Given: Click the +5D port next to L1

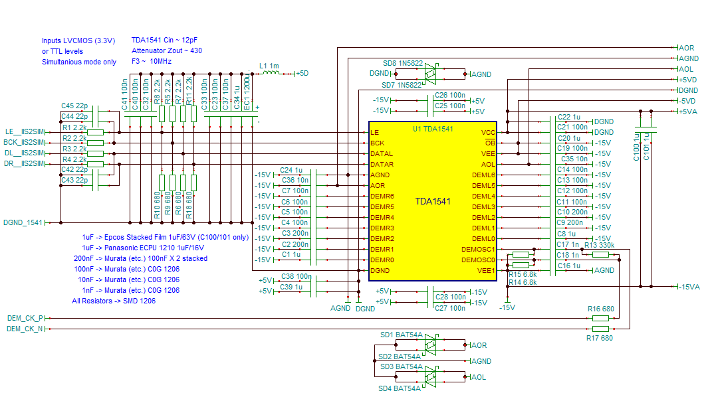Looking at the screenshot, I should [x=302, y=73].
